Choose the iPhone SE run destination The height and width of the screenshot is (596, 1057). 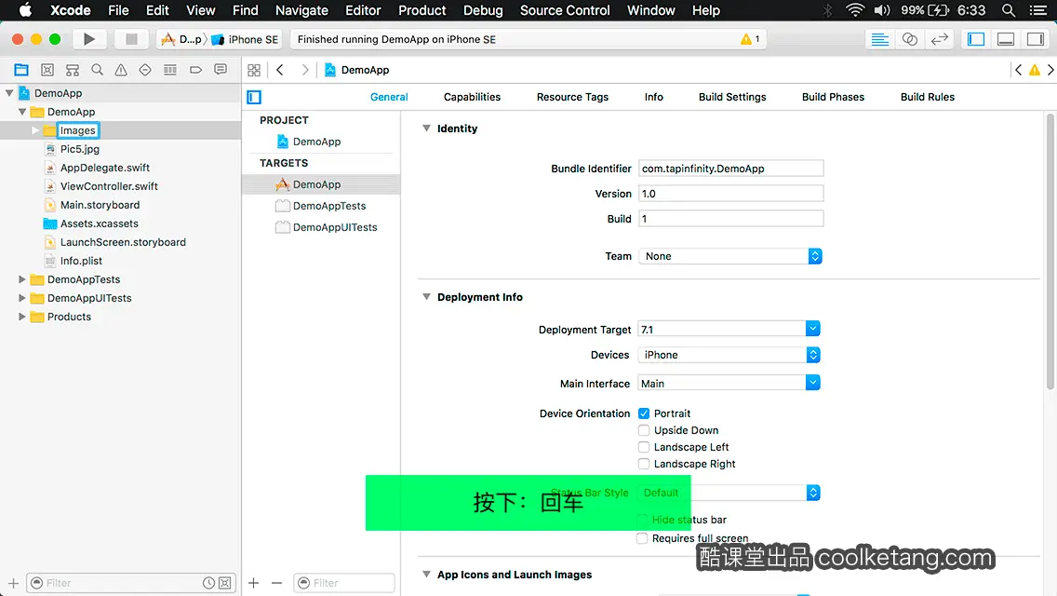point(246,39)
